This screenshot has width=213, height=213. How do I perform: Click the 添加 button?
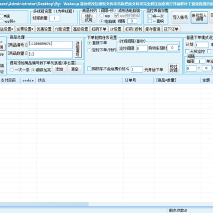(x=59, y=69)
